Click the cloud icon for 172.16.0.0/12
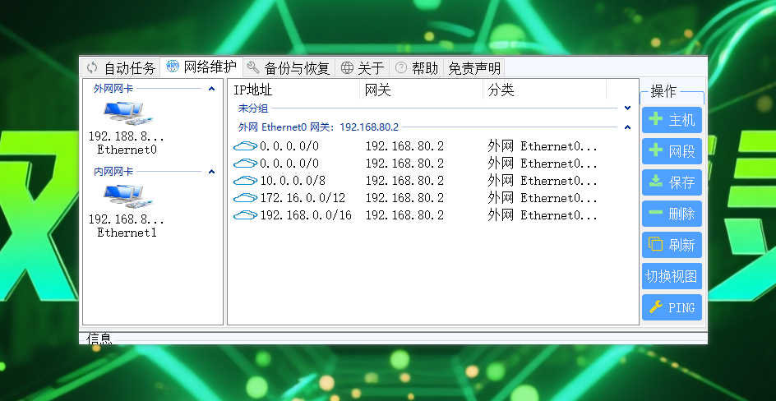This screenshot has width=776, height=401. click(x=246, y=198)
